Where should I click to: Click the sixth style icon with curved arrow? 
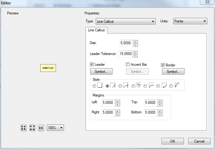164,85
